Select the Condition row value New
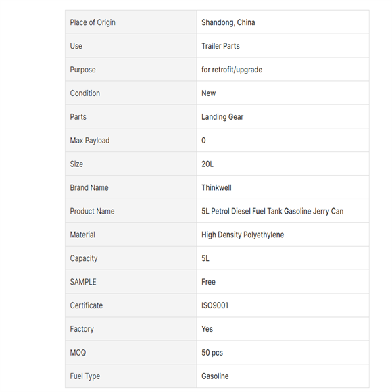The height and width of the screenshot is (392, 392). [x=208, y=93]
